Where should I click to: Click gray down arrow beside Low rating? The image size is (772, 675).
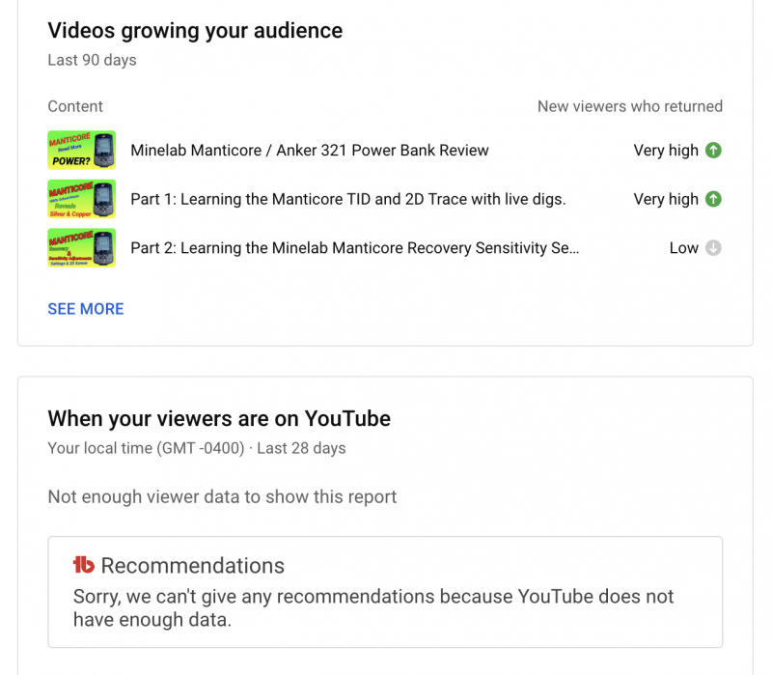click(x=713, y=248)
